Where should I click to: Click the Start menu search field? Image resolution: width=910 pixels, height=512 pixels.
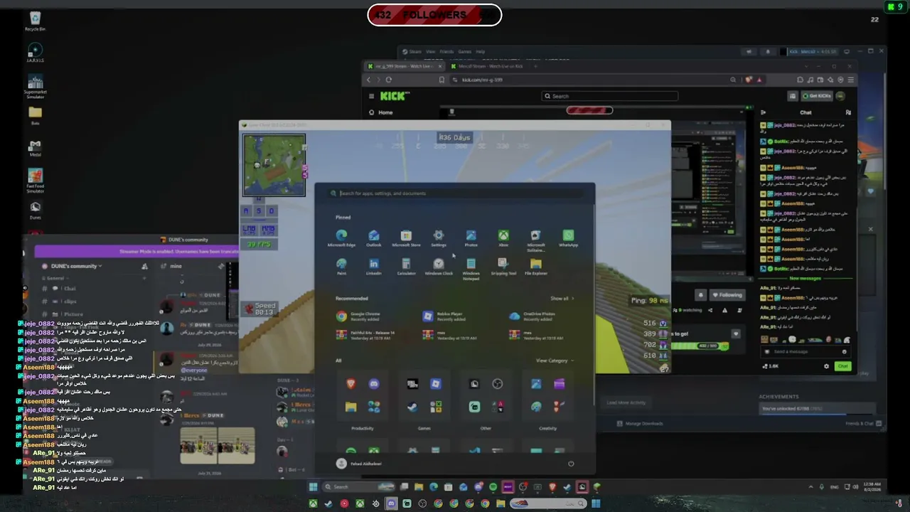(x=455, y=193)
